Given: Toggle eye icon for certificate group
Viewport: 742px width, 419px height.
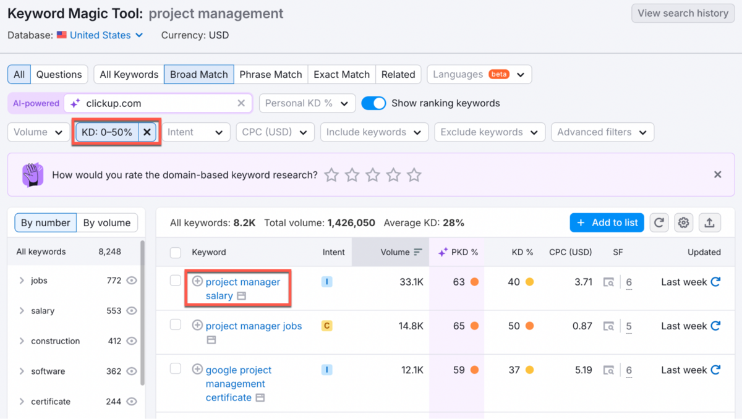Looking at the screenshot, I should click(131, 402).
